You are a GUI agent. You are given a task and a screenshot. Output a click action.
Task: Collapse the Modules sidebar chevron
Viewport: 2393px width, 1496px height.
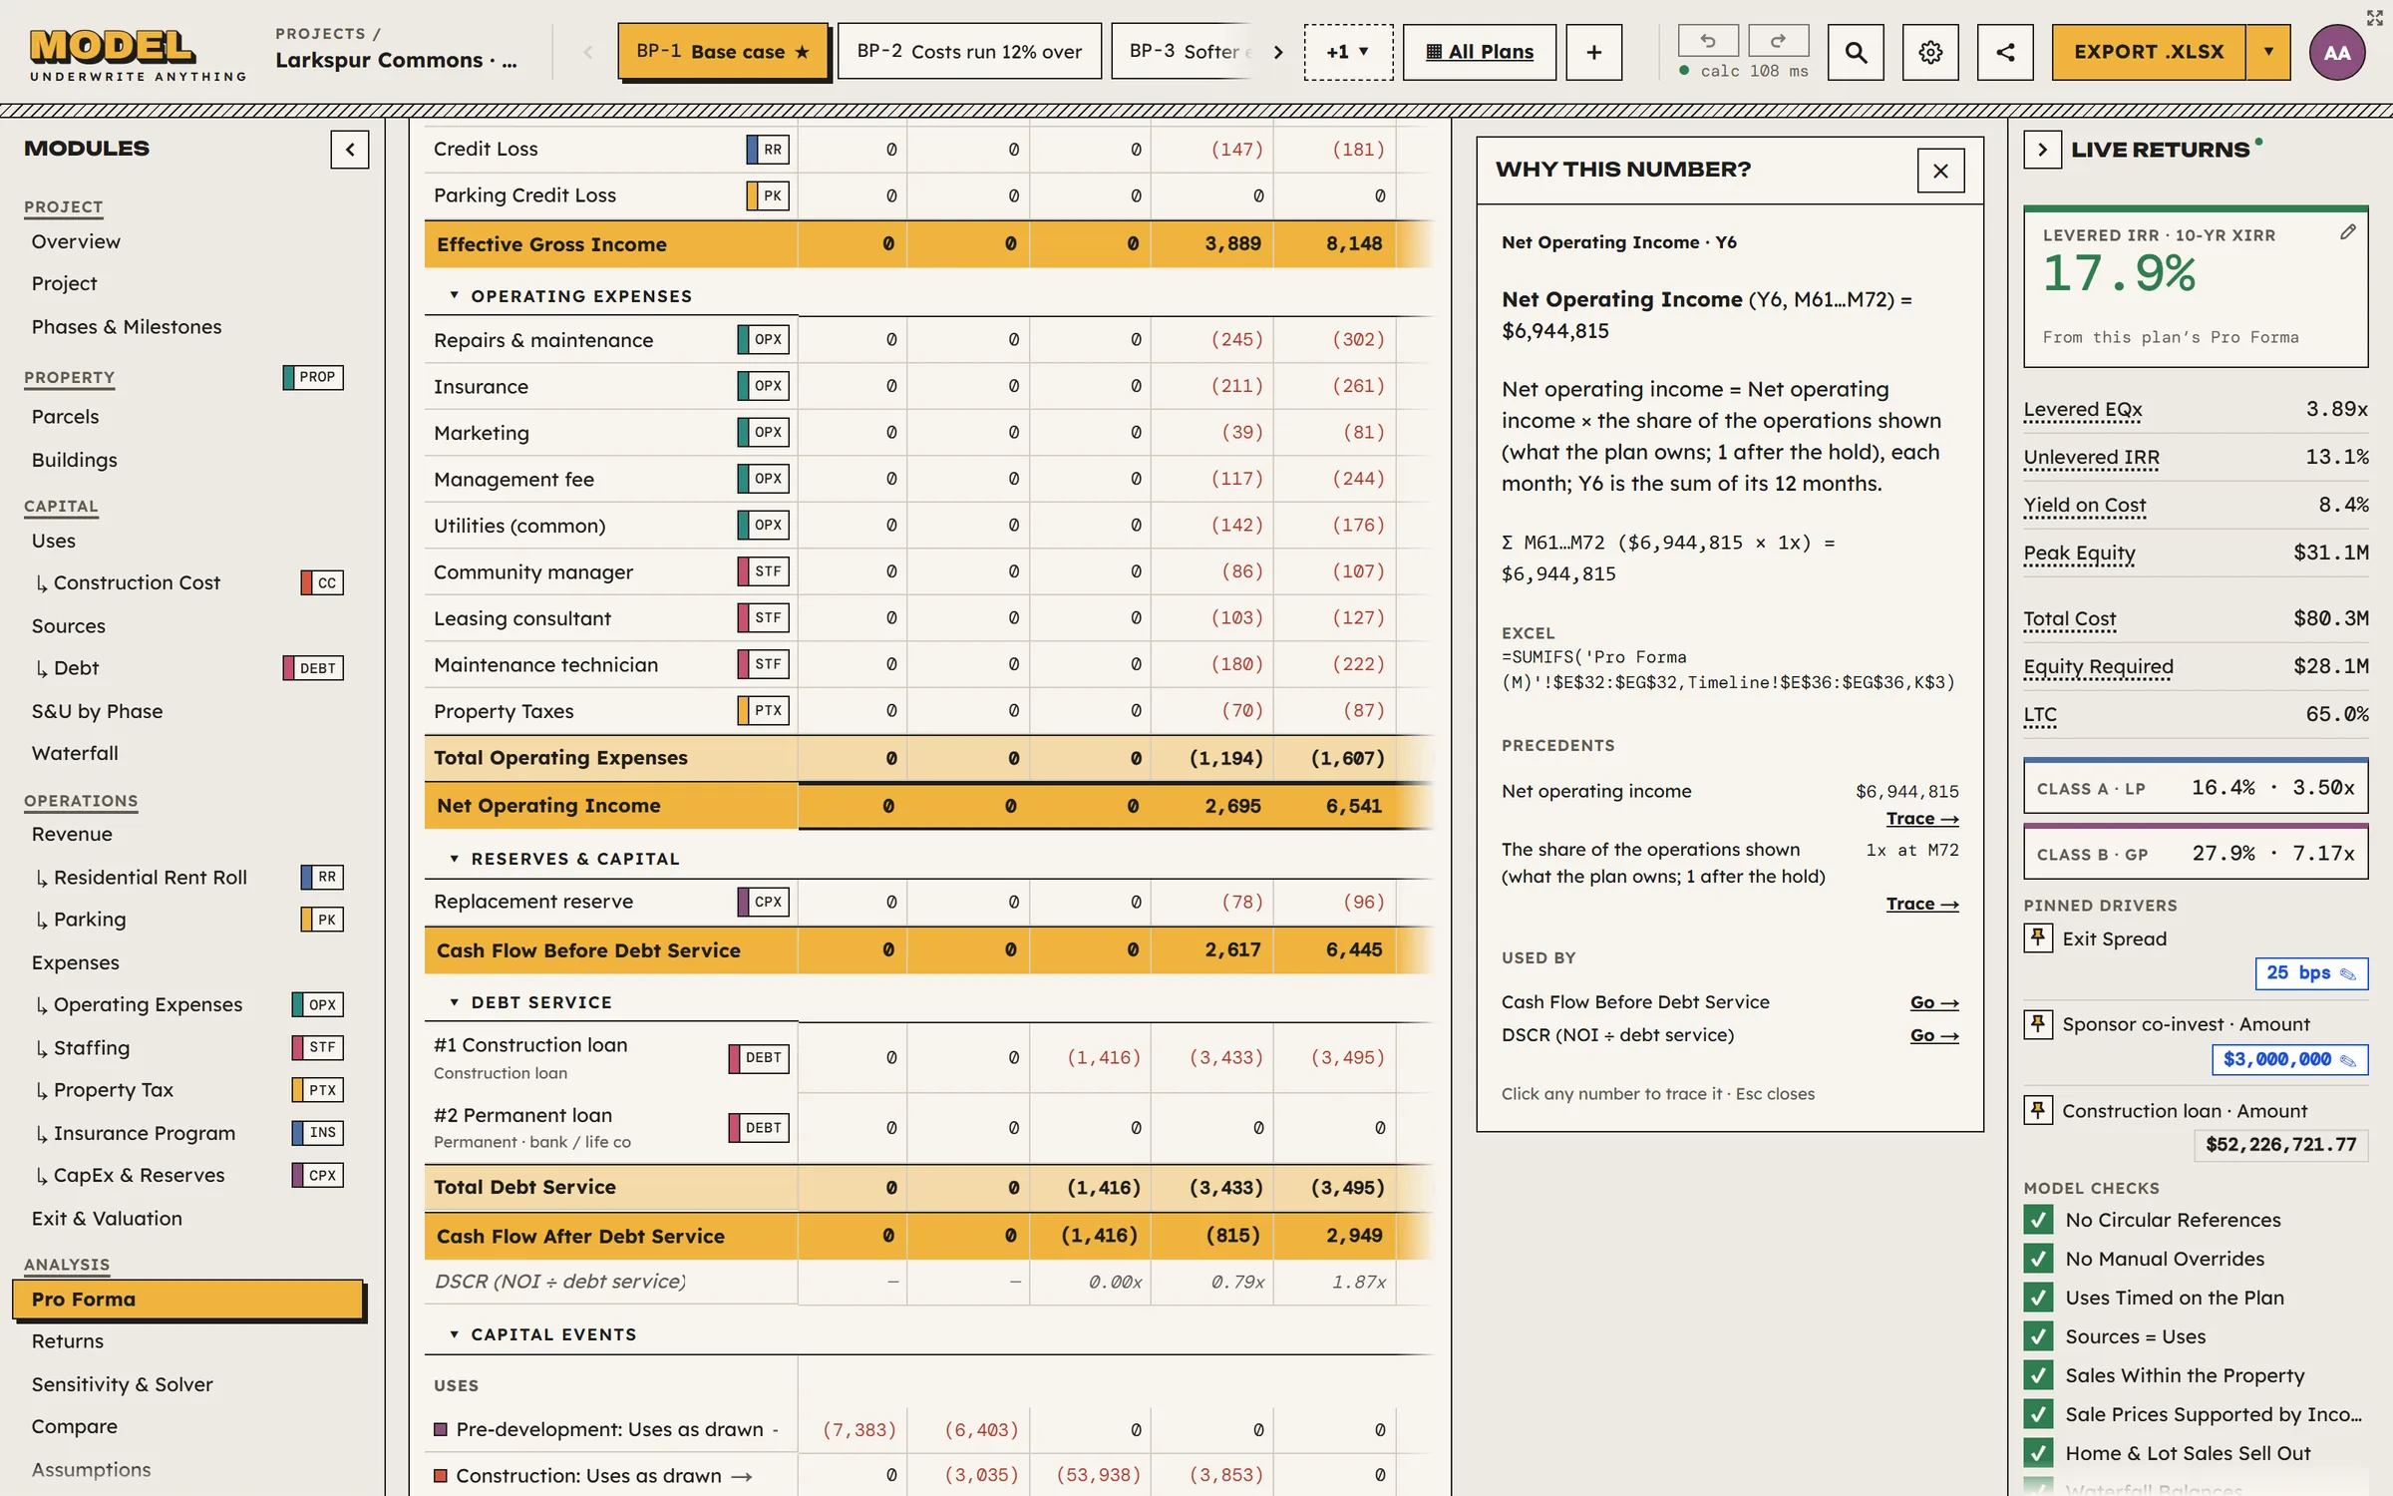click(350, 150)
